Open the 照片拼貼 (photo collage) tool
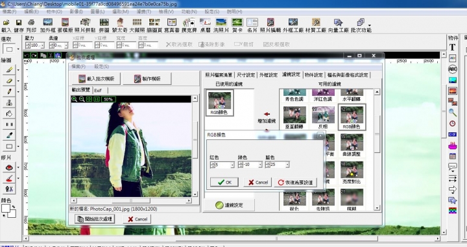 [x=85, y=22]
